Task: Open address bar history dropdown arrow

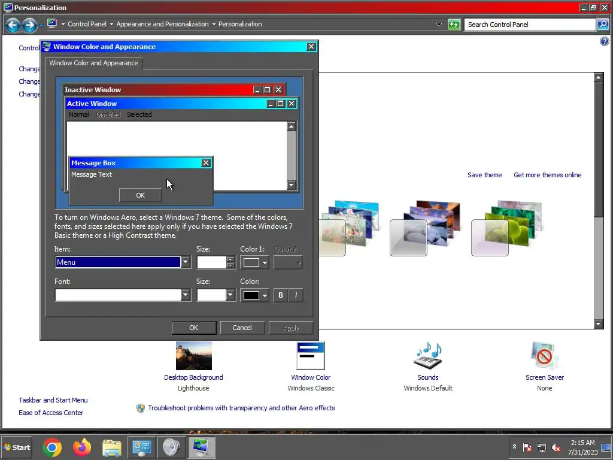Action: click(439, 24)
